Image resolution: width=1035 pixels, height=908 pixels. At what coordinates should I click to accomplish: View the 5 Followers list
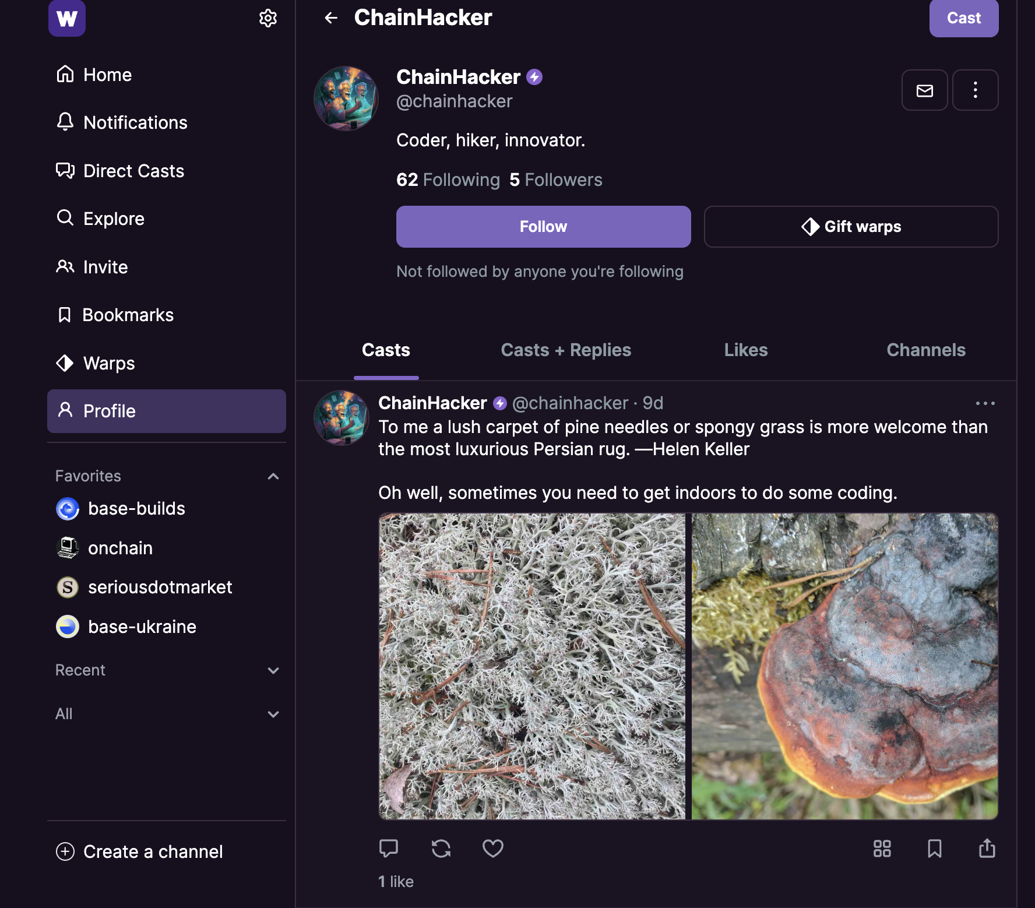(x=556, y=180)
